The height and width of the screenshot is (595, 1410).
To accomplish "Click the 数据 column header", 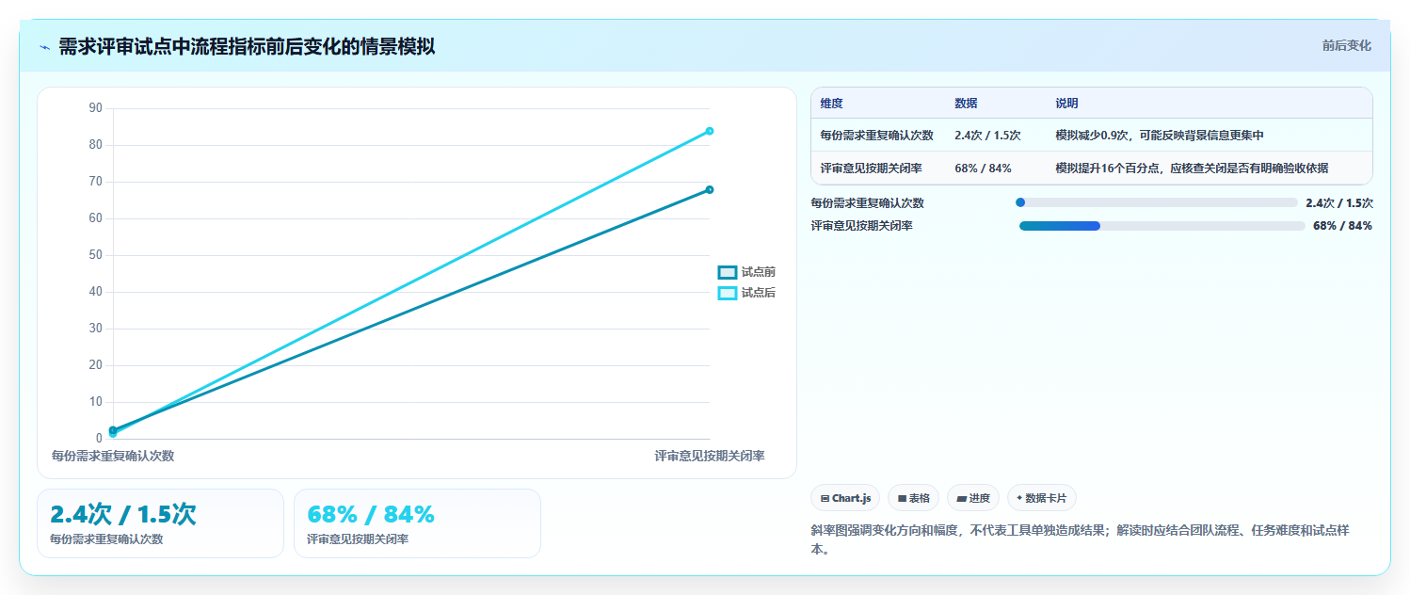I will click(966, 104).
